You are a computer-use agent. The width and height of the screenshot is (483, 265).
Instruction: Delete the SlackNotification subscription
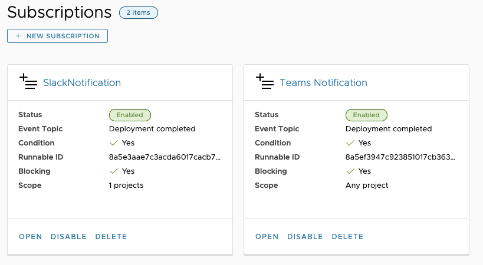pos(111,237)
